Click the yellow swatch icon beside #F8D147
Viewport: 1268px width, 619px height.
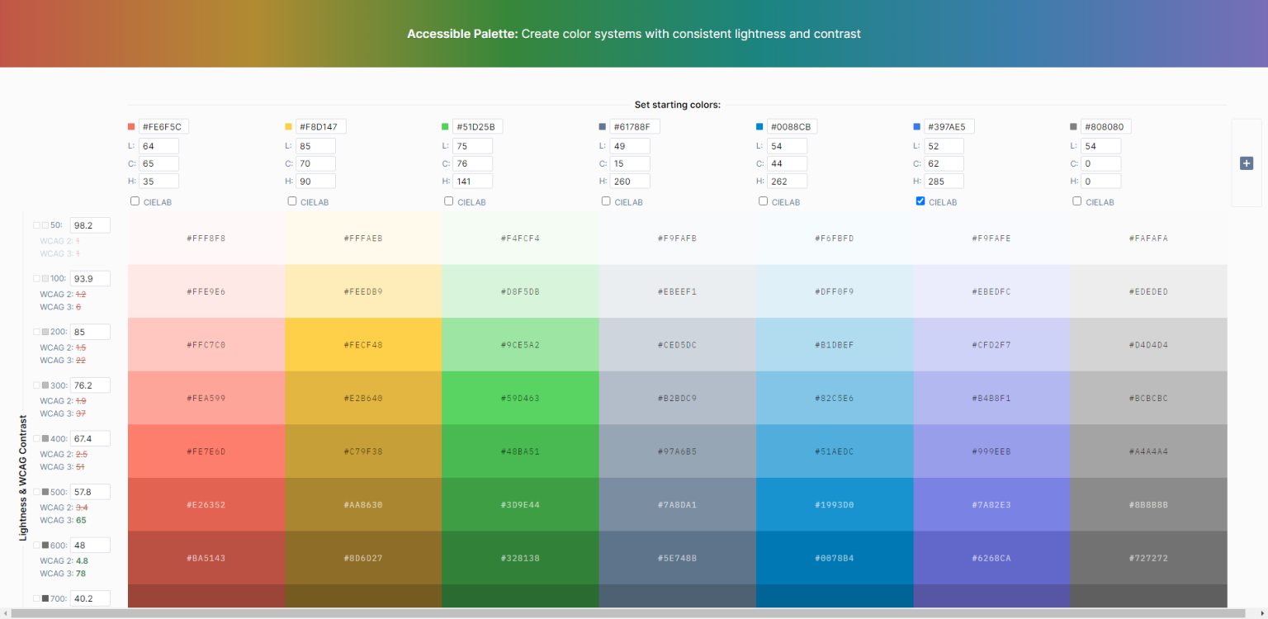(287, 125)
